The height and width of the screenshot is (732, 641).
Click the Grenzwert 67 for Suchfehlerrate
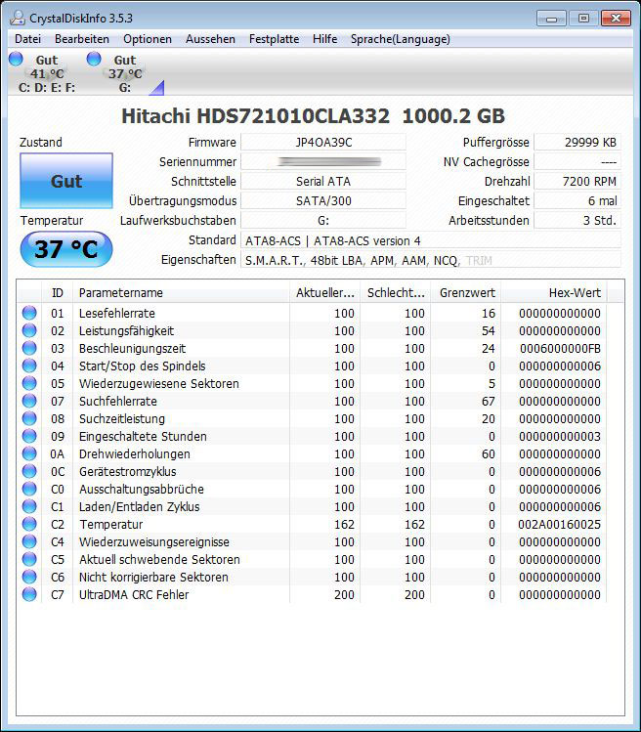tap(489, 402)
